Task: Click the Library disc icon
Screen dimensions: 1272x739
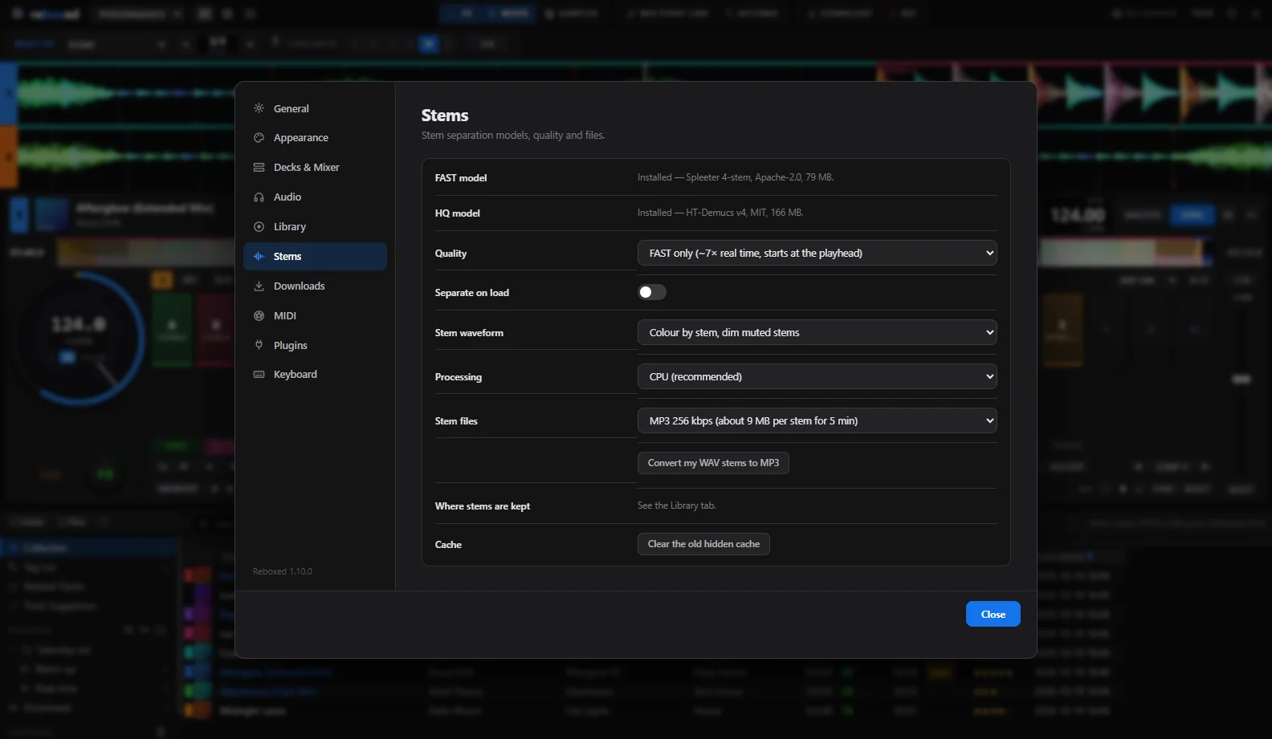Action: 259,227
